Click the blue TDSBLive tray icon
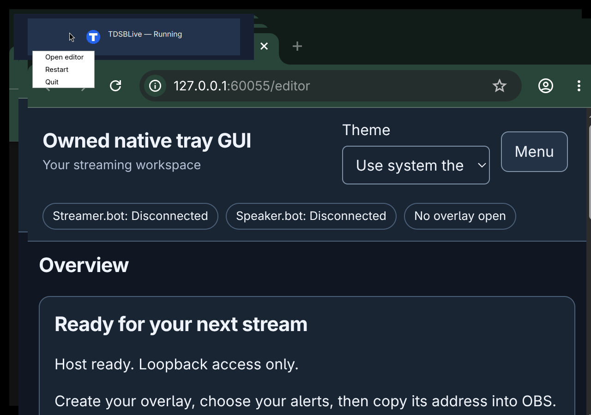This screenshot has width=591, height=415. 93,37
